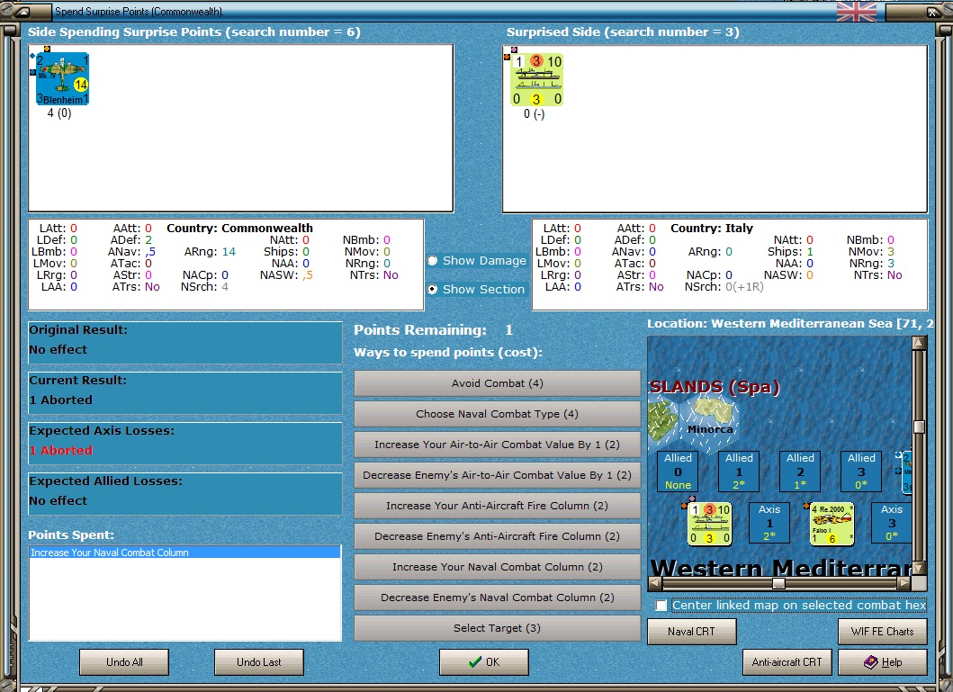Choose the Avoid Combat (4) option
Screen dimensions: 953x692
(497, 383)
